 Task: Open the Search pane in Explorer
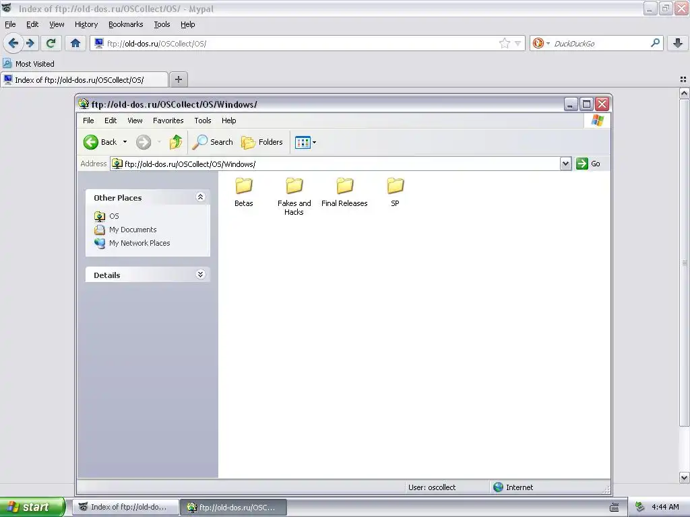click(x=213, y=142)
